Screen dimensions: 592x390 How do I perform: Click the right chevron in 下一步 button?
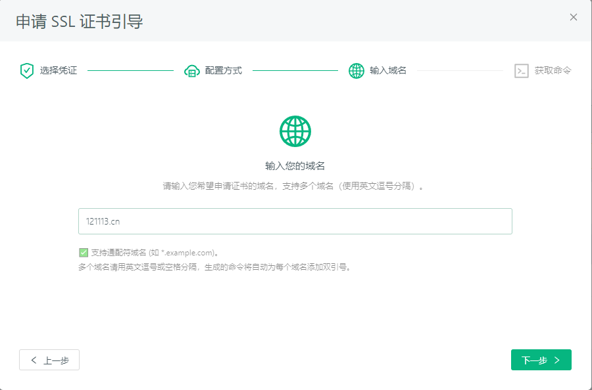click(x=557, y=360)
